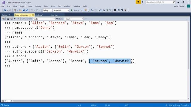Click the Attach... run button
Image resolution: width=191 pixels, height=107 pixels.
coord(76,10)
